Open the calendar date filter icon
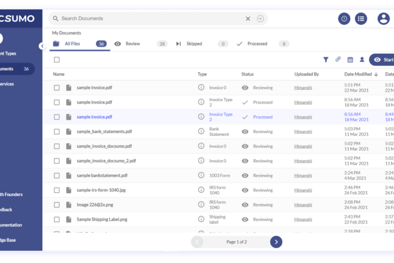Image resolution: width=394 pixels, height=263 pixels. tap(350, 60)
